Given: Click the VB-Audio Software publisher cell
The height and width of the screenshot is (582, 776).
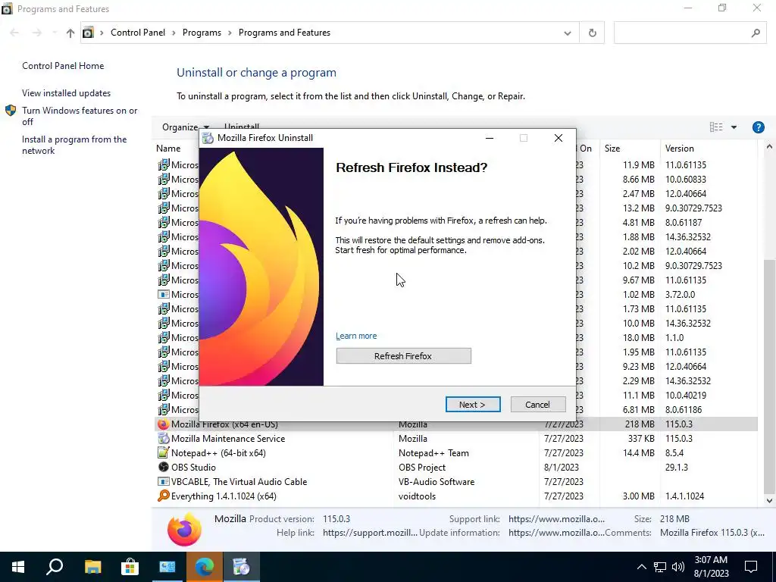Looking at the screenshot, I should [x=436, y=481].
